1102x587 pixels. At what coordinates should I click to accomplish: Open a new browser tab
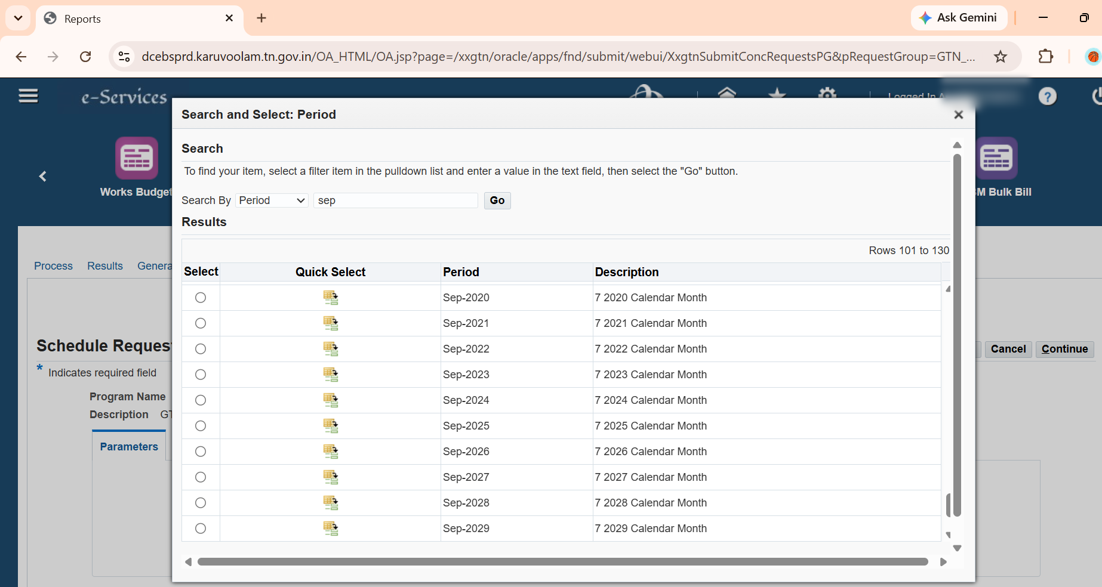click(261, 18)
